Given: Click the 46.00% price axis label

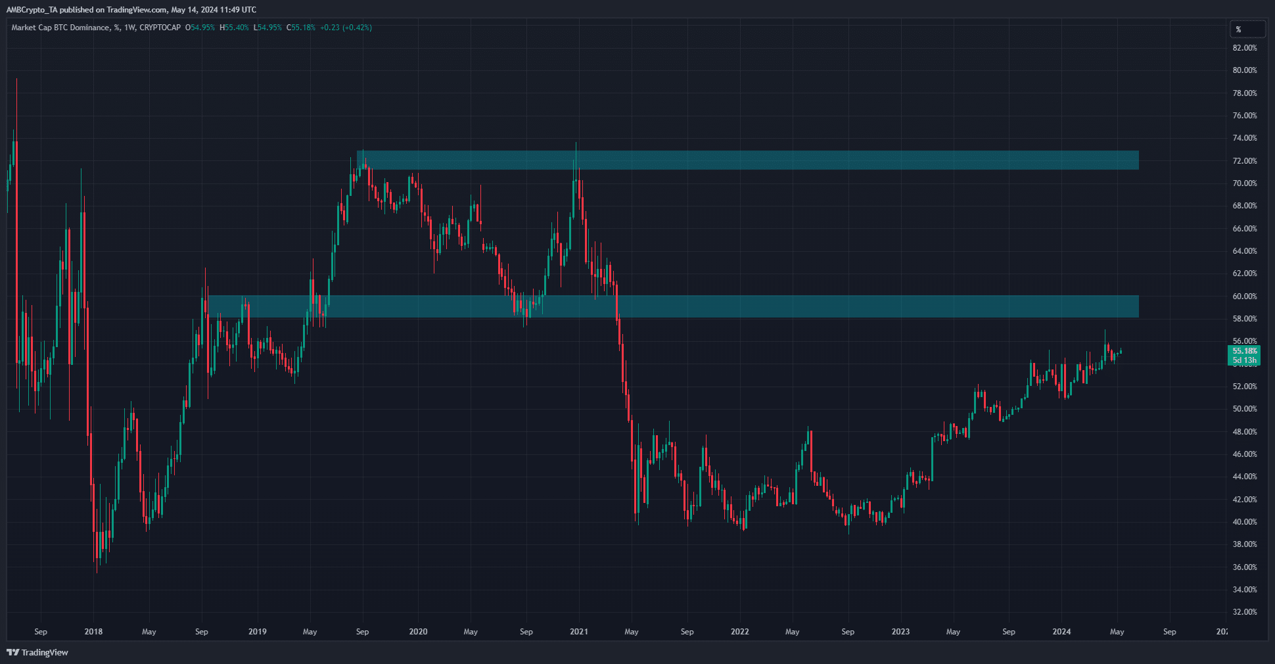Looking at the screenshot, I should [x=1245, y=454].
